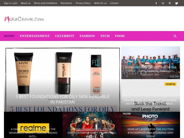The height and width of the screenshot is (138, 184).
Task: Open the ENTERTAINMENT menu
Action: pos(35,36)
